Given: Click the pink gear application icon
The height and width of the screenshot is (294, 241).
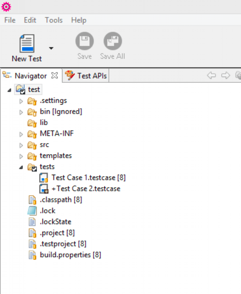Looking at the screenshot, I should pos(6,7).
